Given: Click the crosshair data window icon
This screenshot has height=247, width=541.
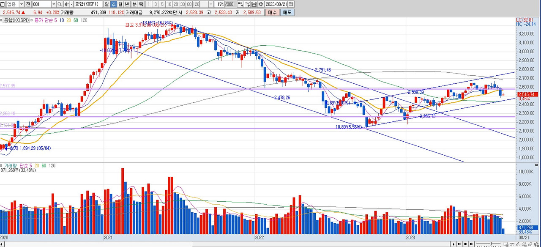Looking at the screenshot, I should pos(506,244).
